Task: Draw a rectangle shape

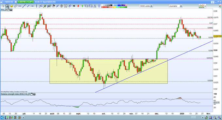Action: pyautogui.click(x=91, y=6)
